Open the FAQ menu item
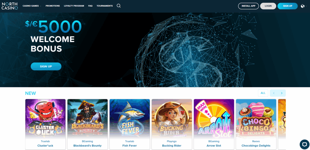This screenshot has height=150, width=310. pos(90,6)
